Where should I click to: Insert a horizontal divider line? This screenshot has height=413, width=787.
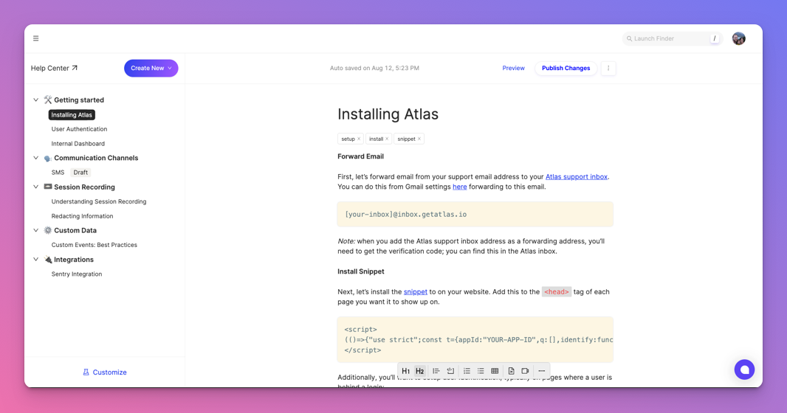542,371
